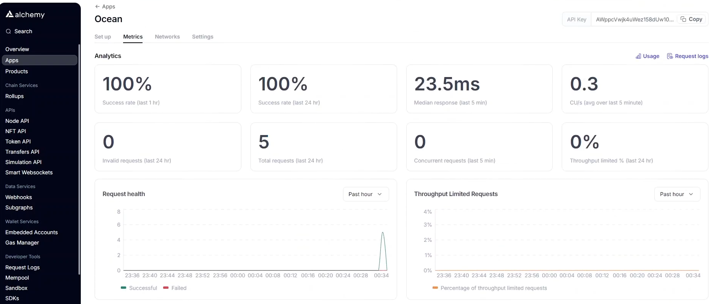Click the back arrow next to Apps

(98, 6)
